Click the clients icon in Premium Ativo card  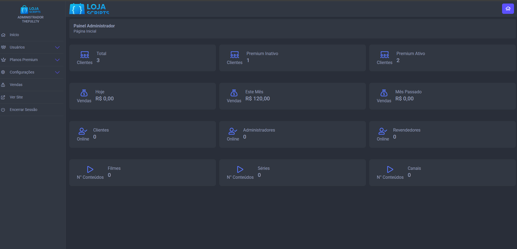click(384, 55)
